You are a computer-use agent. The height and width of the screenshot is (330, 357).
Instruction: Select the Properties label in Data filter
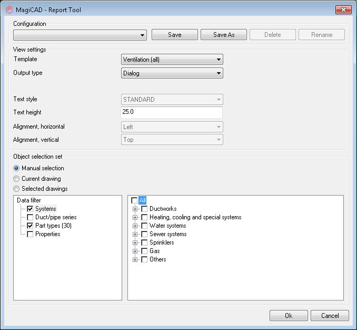tap(48, 234)
